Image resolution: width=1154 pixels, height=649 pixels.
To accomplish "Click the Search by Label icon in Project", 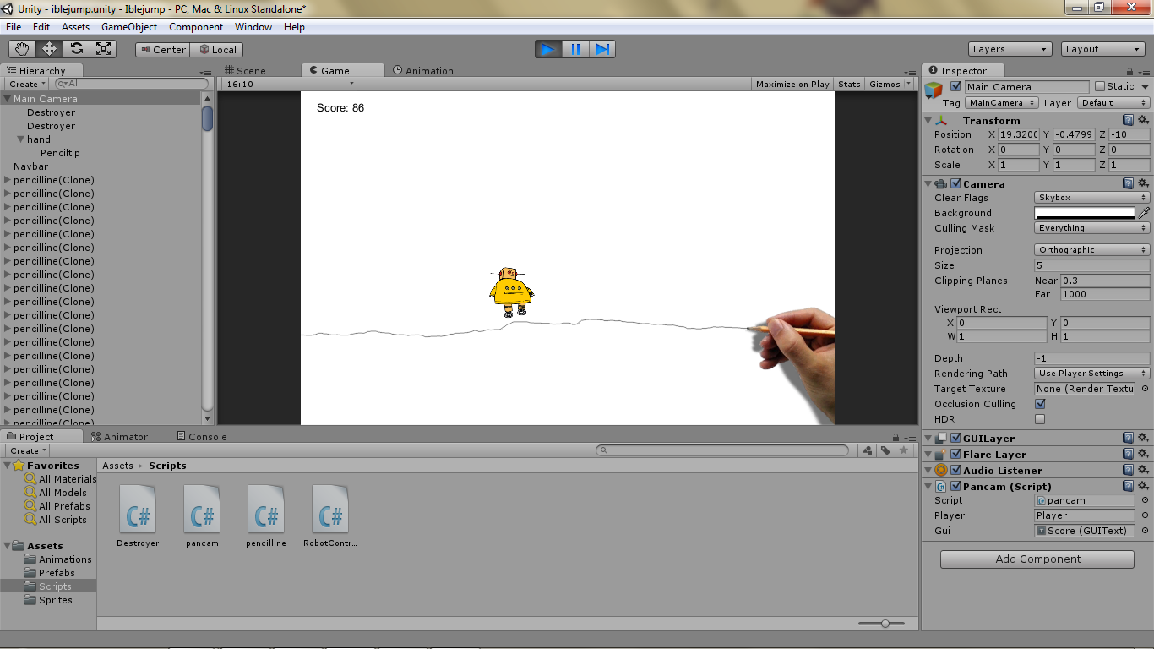I will (885, 450).
